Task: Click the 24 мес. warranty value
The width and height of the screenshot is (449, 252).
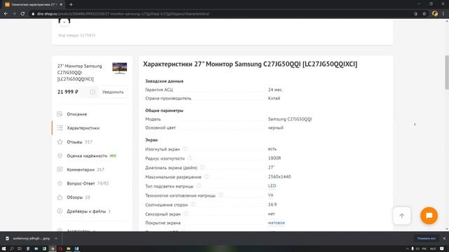Action: point(275,90)
